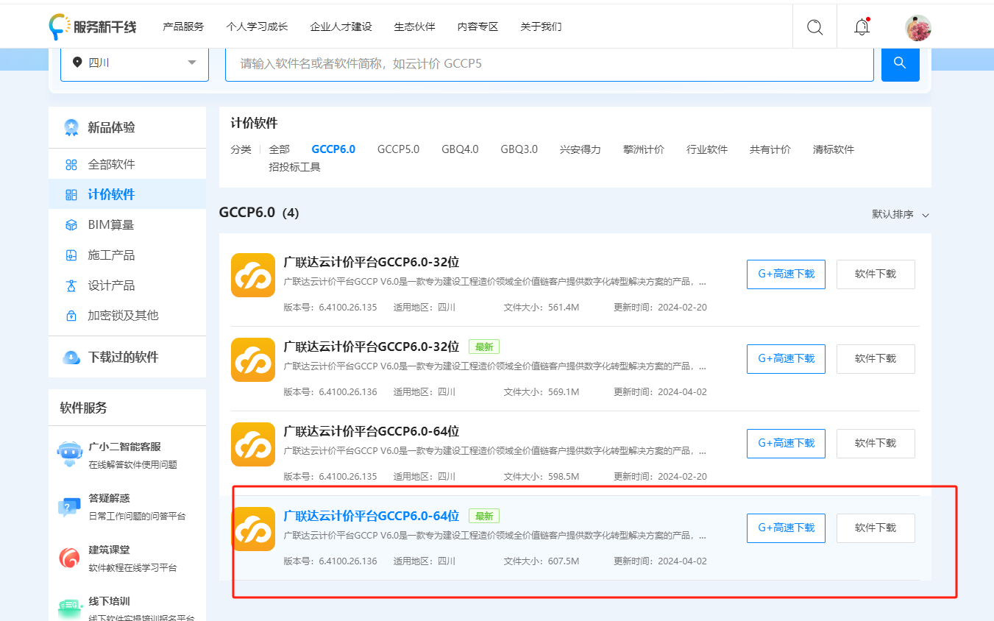994x621 pixels.
Task: Open the notification bell
Action: (862, 27)
